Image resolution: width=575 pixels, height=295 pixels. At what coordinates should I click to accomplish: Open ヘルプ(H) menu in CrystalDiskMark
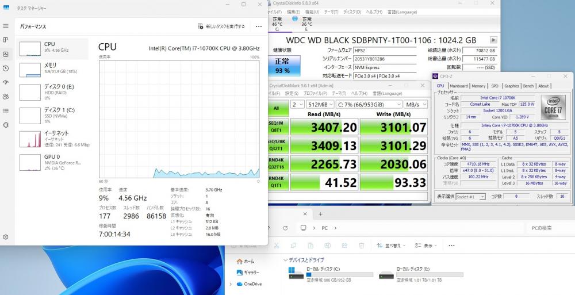[x=359, y=94]
